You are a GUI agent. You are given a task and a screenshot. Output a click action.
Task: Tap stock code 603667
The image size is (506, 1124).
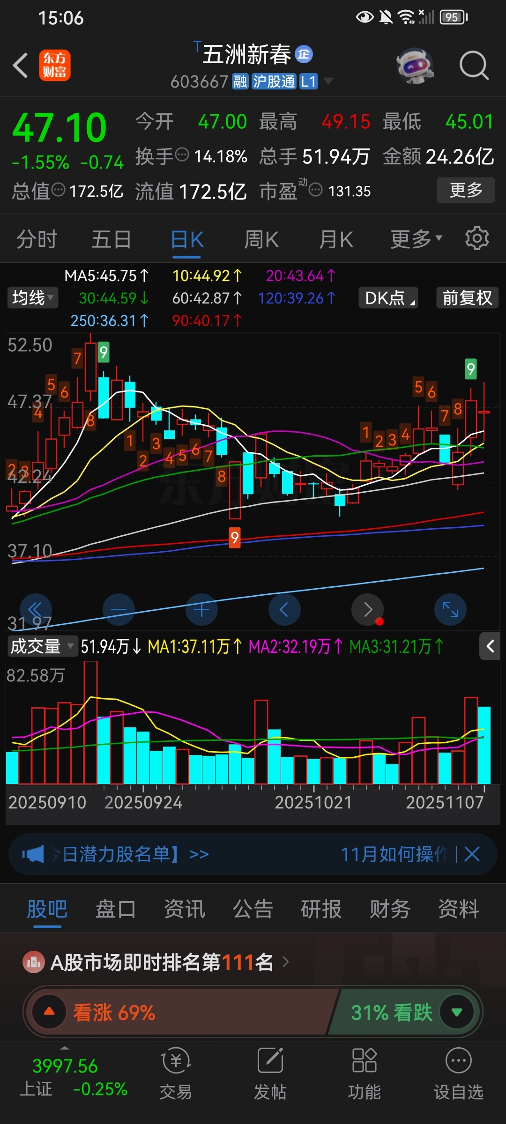click(199, 81)
